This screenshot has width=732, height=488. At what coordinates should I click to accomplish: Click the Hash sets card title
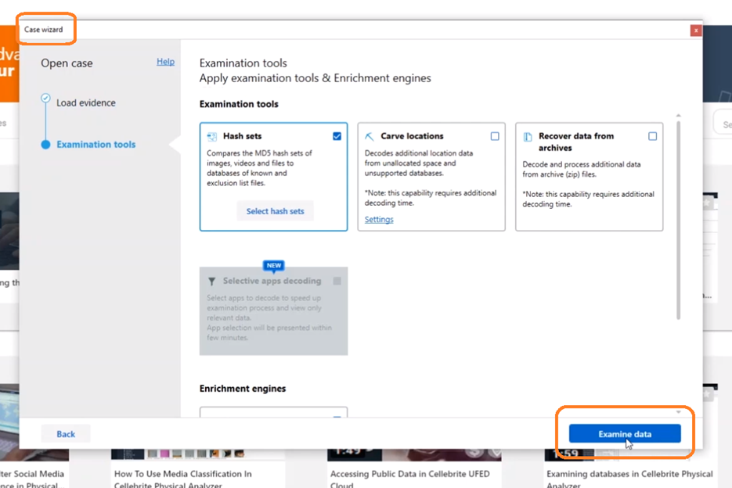click(242, 136)
